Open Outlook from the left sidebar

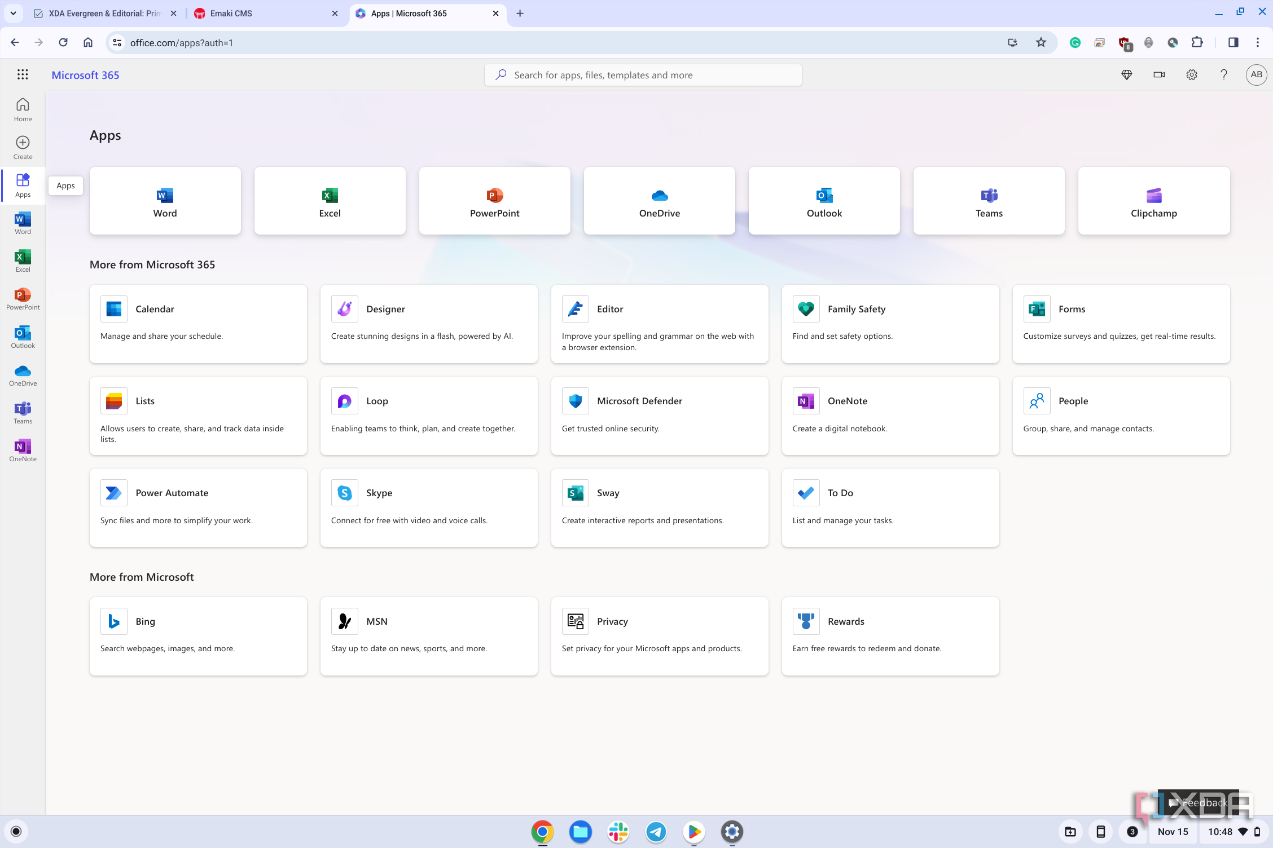23,337
